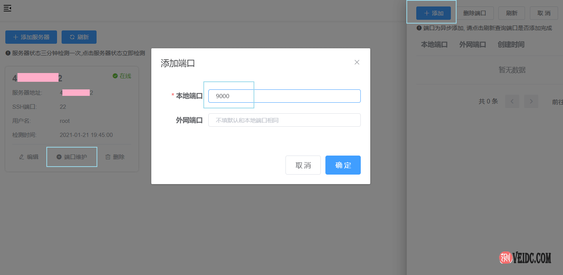Image resolution: width=563 pixels, height=275 pixels.
Task: Click the 刷新 button beside 添加服务器
Action: point(79,37)
